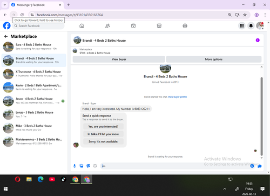Image resolution: width=270 pixels, height=196 pixels.
Task: Click the message text input field
Action: coord(174,166)
